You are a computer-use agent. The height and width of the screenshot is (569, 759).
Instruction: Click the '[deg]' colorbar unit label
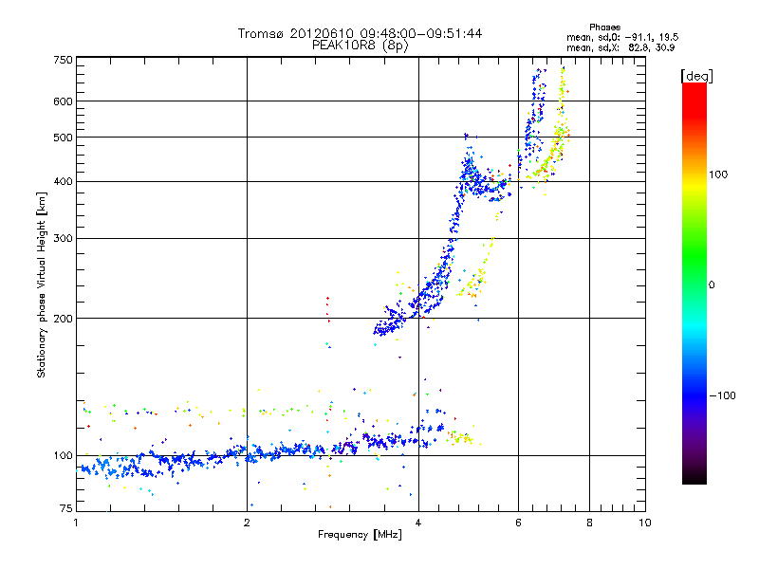696,77
